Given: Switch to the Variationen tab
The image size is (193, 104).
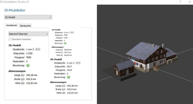Looking at the screenshot, I should point(12,25).
